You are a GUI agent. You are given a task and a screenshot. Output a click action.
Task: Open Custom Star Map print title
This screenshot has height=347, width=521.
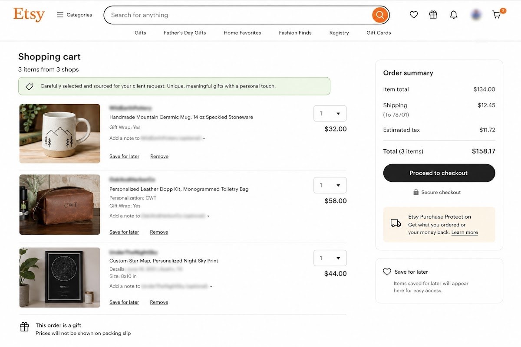coord(164,261)
